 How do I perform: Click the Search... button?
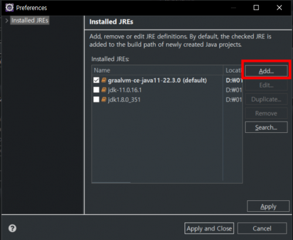click(266, 127)
